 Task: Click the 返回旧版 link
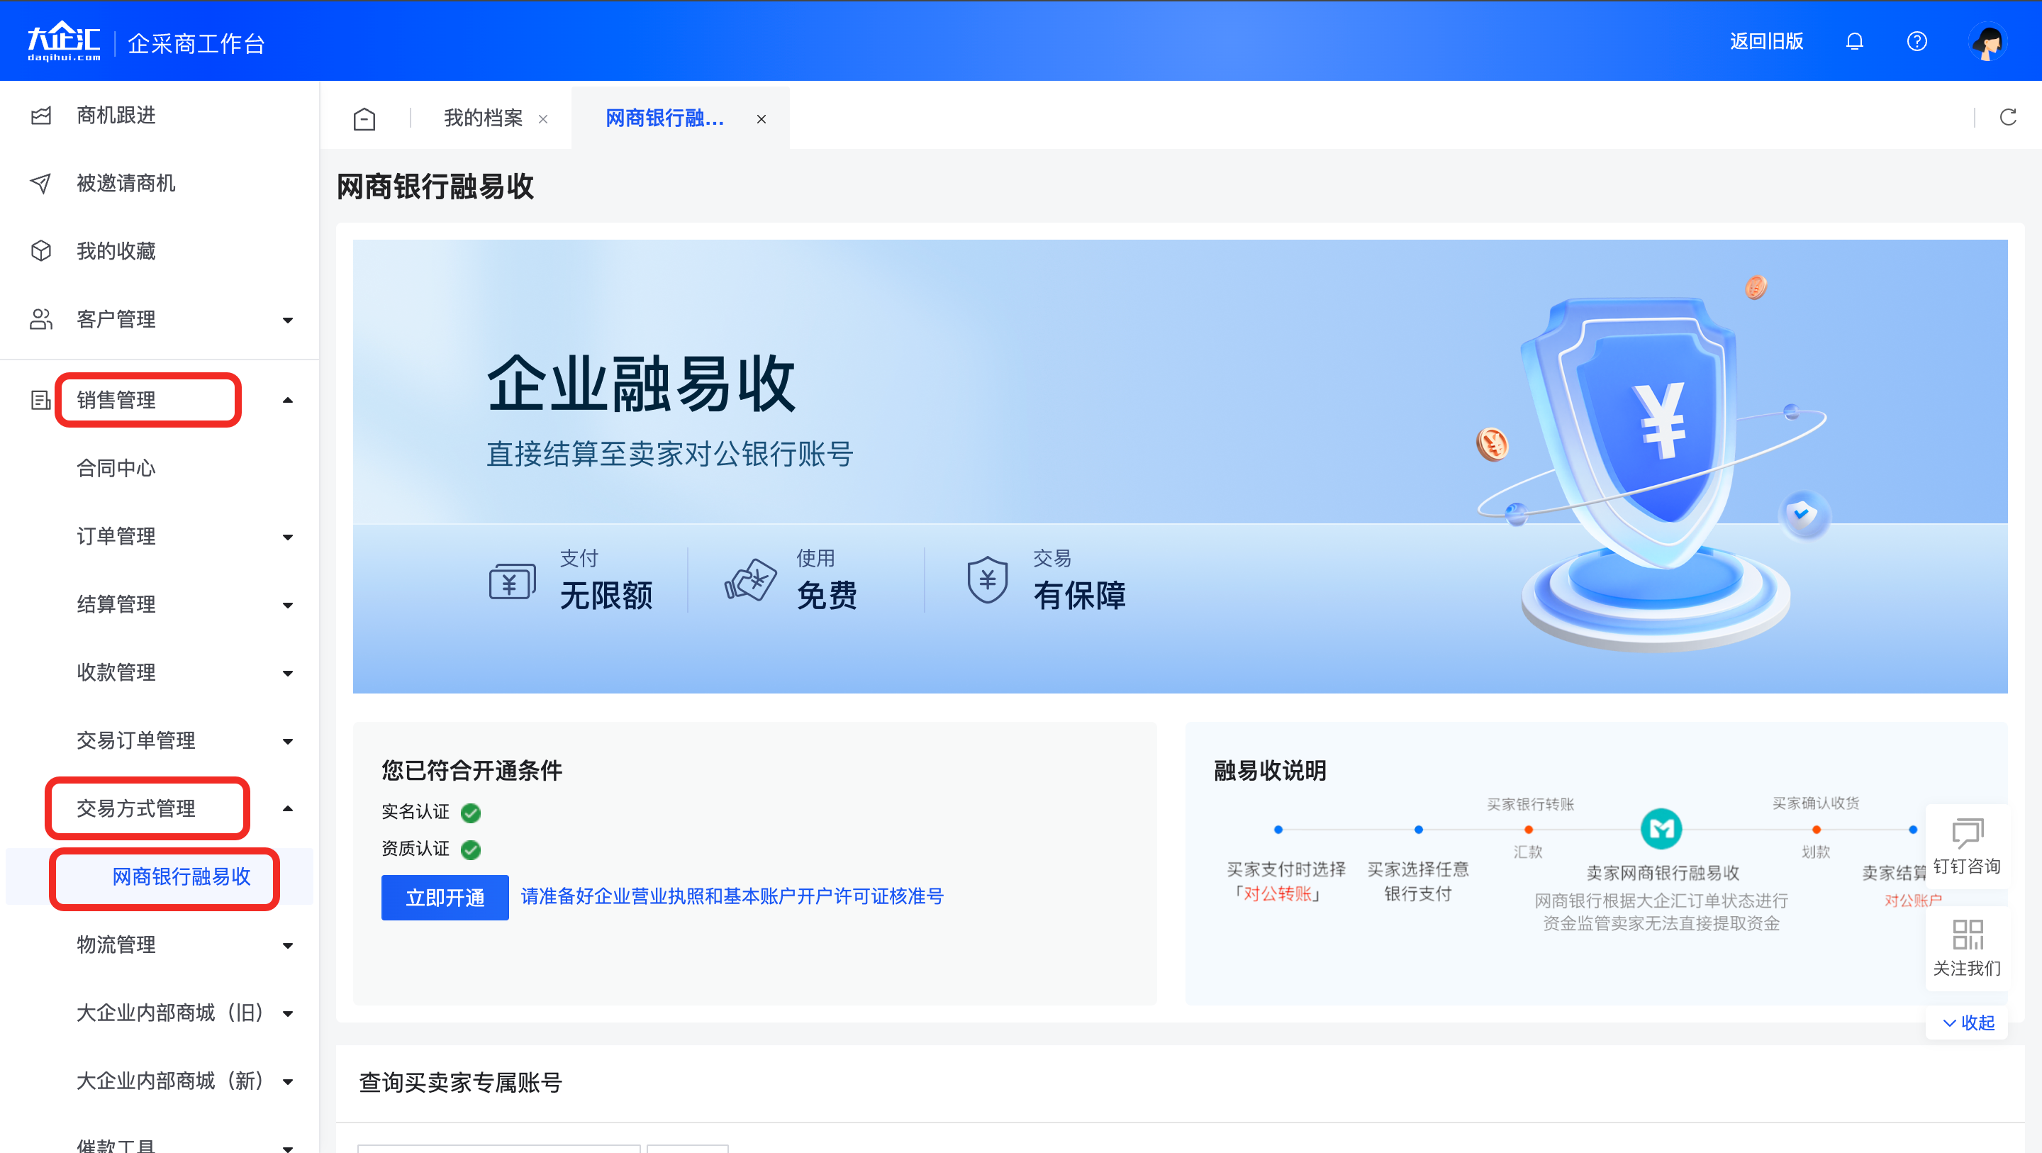coord(1767,41)
